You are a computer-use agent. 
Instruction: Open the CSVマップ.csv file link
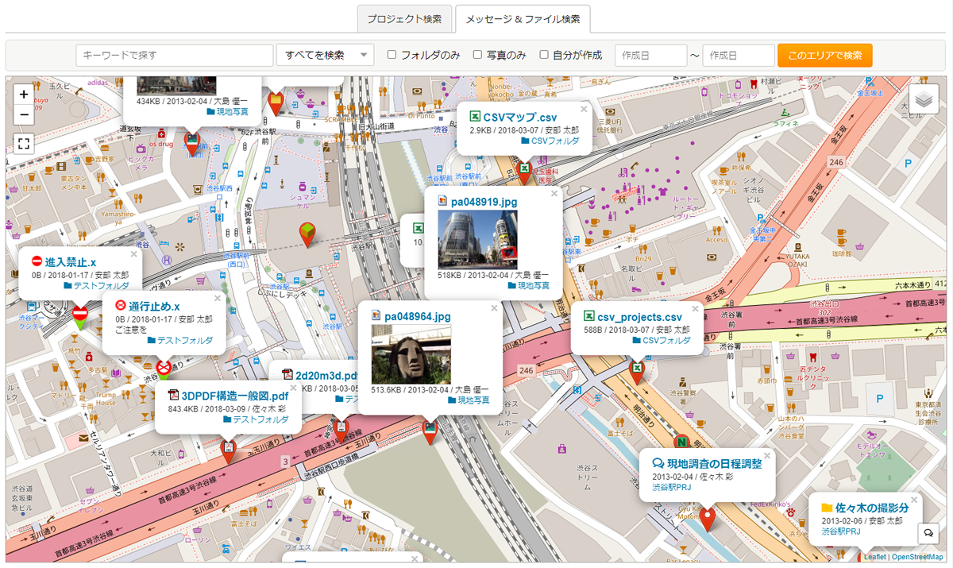[519, 117]
